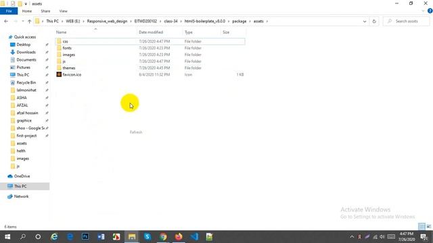Click the package breadcrumb segment
This screenshot has height=243, width=433.
pos(239,21)
